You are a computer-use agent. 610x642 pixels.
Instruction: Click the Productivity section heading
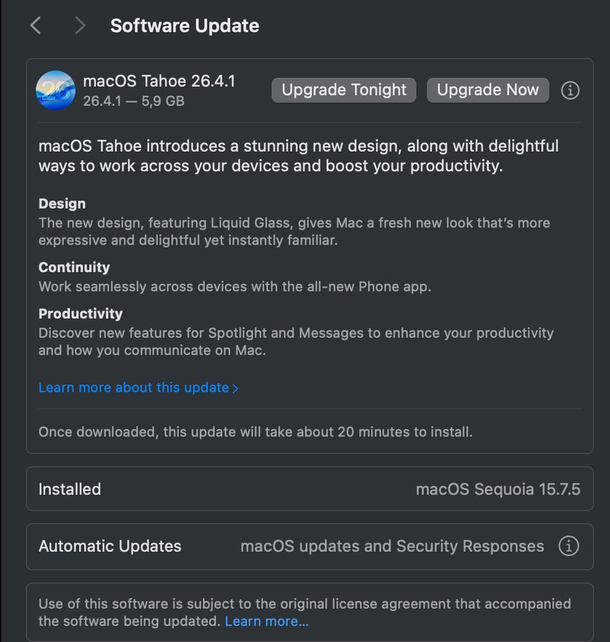[x=81, y=314]
